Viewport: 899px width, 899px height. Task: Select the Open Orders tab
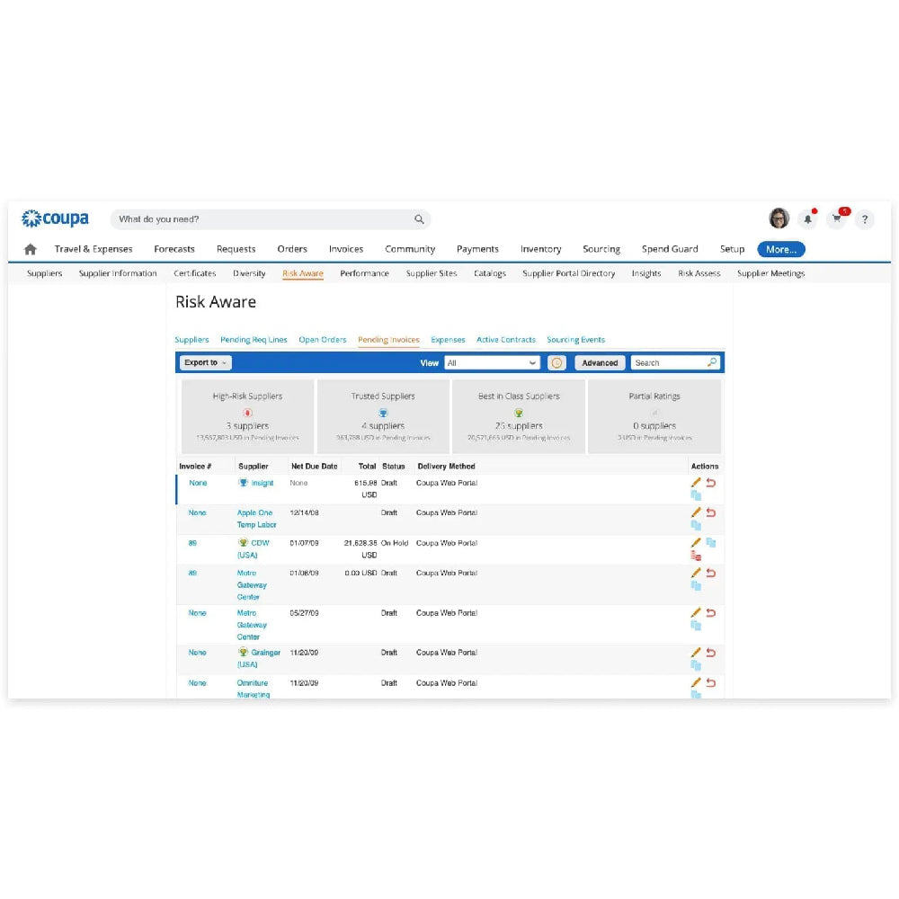322,340
